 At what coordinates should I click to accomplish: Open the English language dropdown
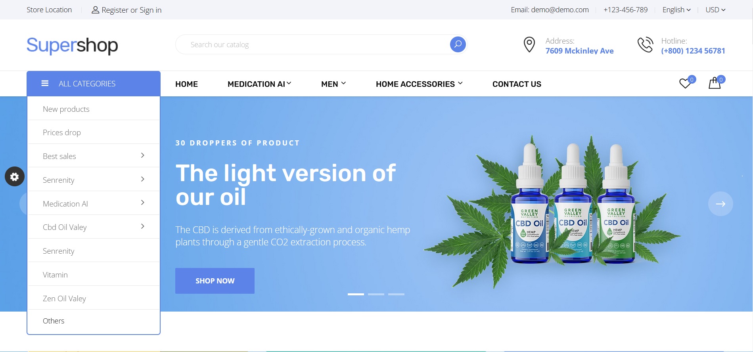point(676,10)
